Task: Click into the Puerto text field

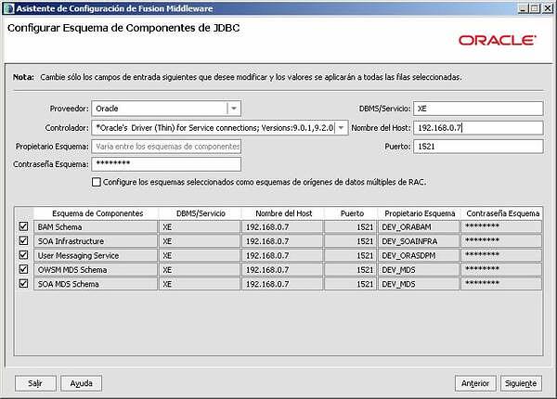Action: 477,146
